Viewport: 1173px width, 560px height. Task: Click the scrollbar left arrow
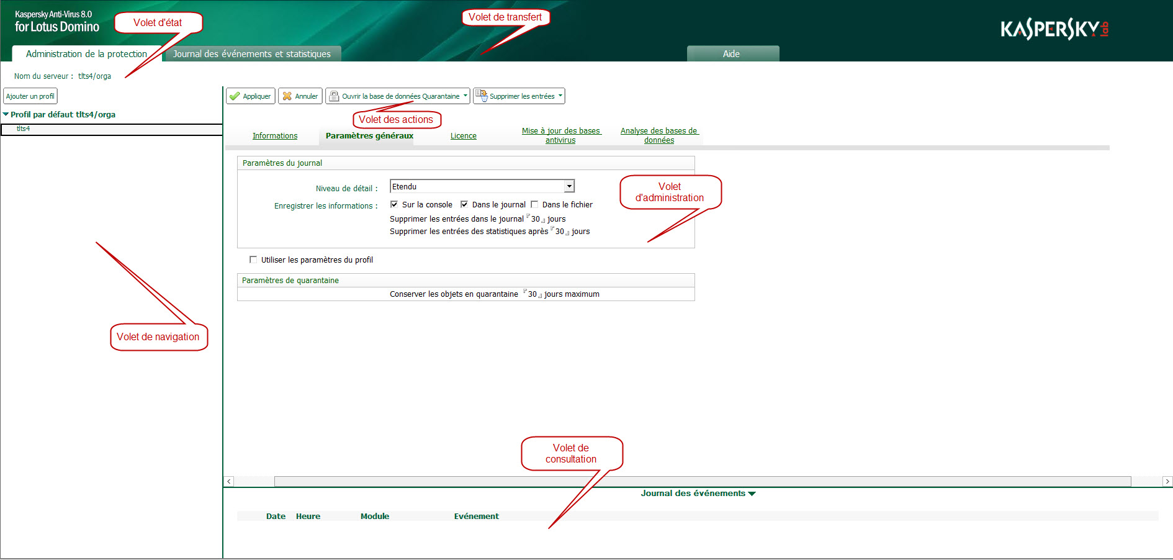click(x=229, y=481)
